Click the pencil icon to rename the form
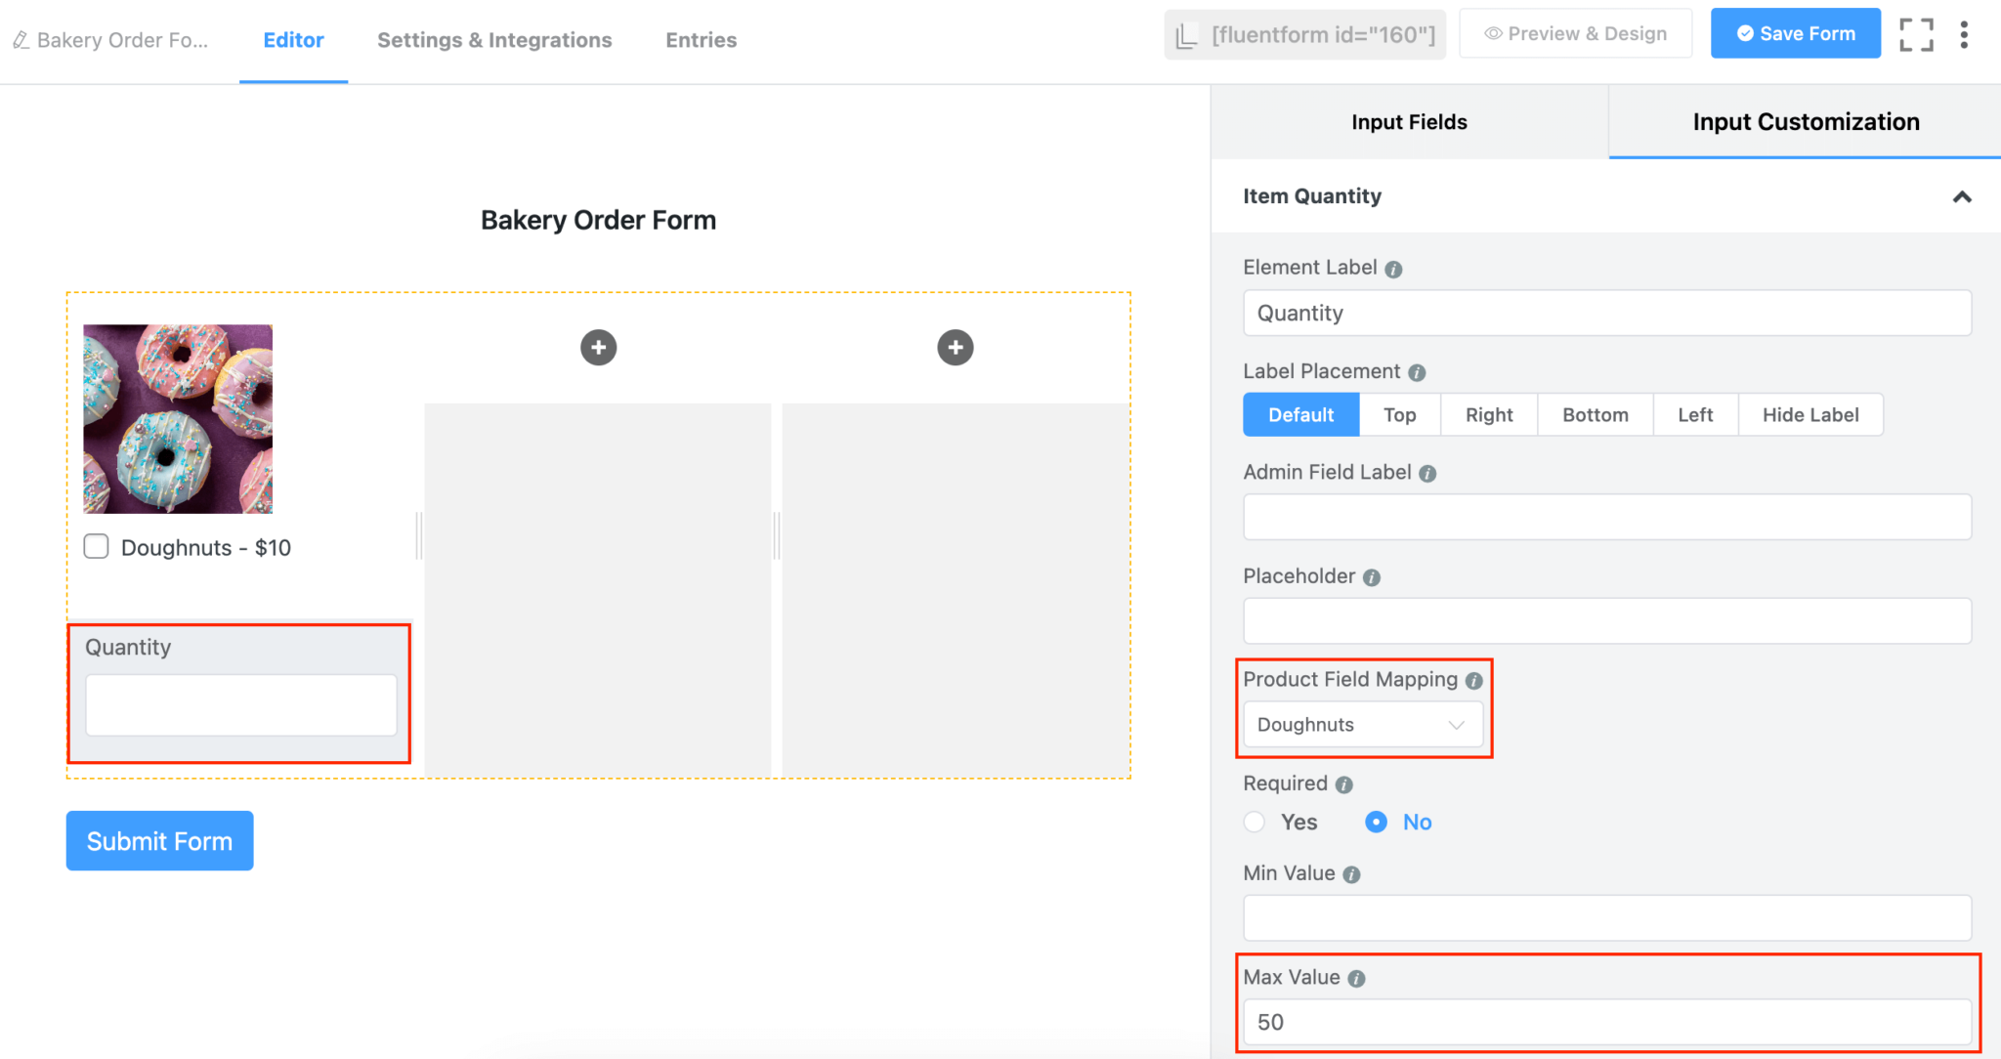The width and height of the screenshot is (2001, 1059). [x=20, y=40]
